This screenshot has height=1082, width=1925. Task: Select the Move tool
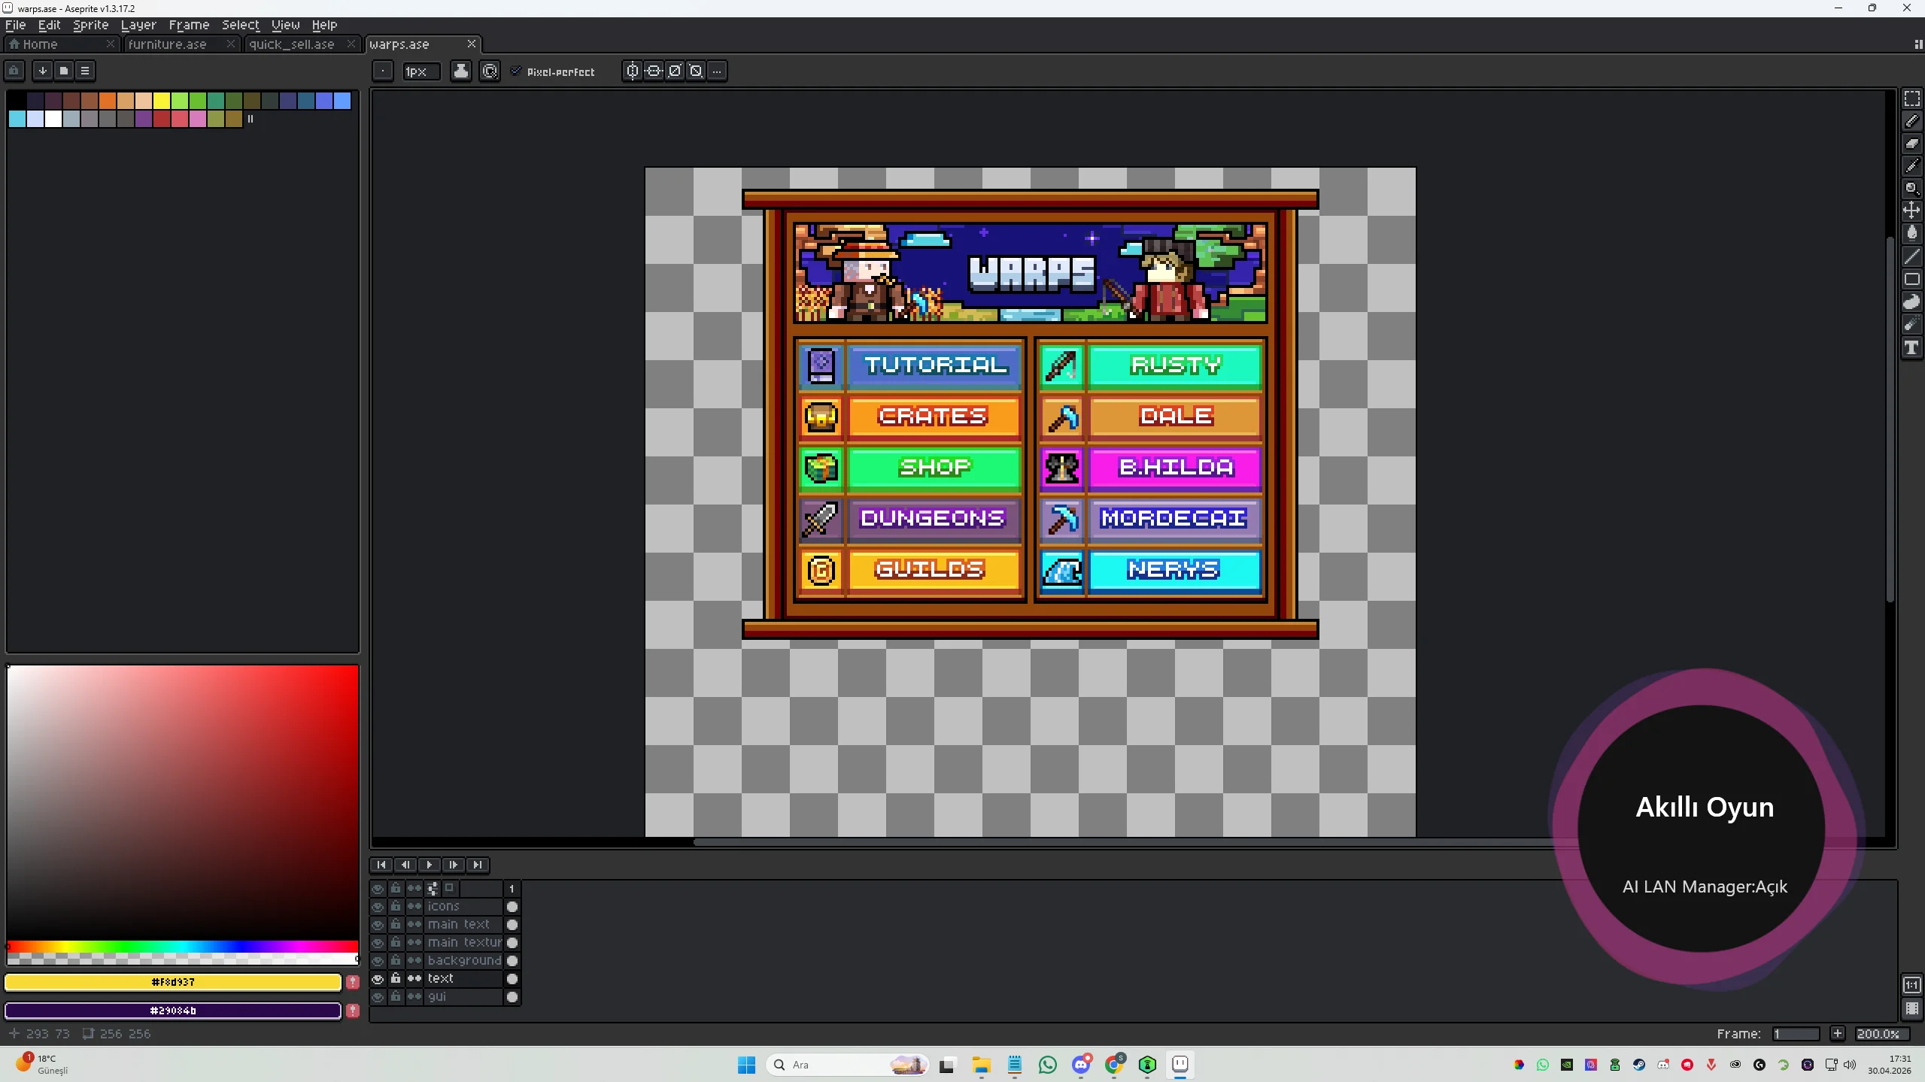click(1911, 211)
